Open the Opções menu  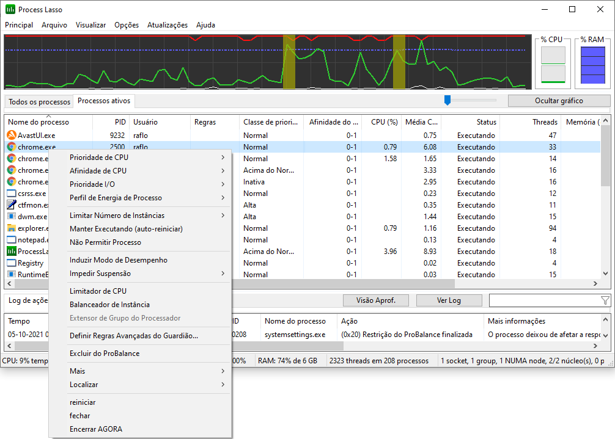127,25
